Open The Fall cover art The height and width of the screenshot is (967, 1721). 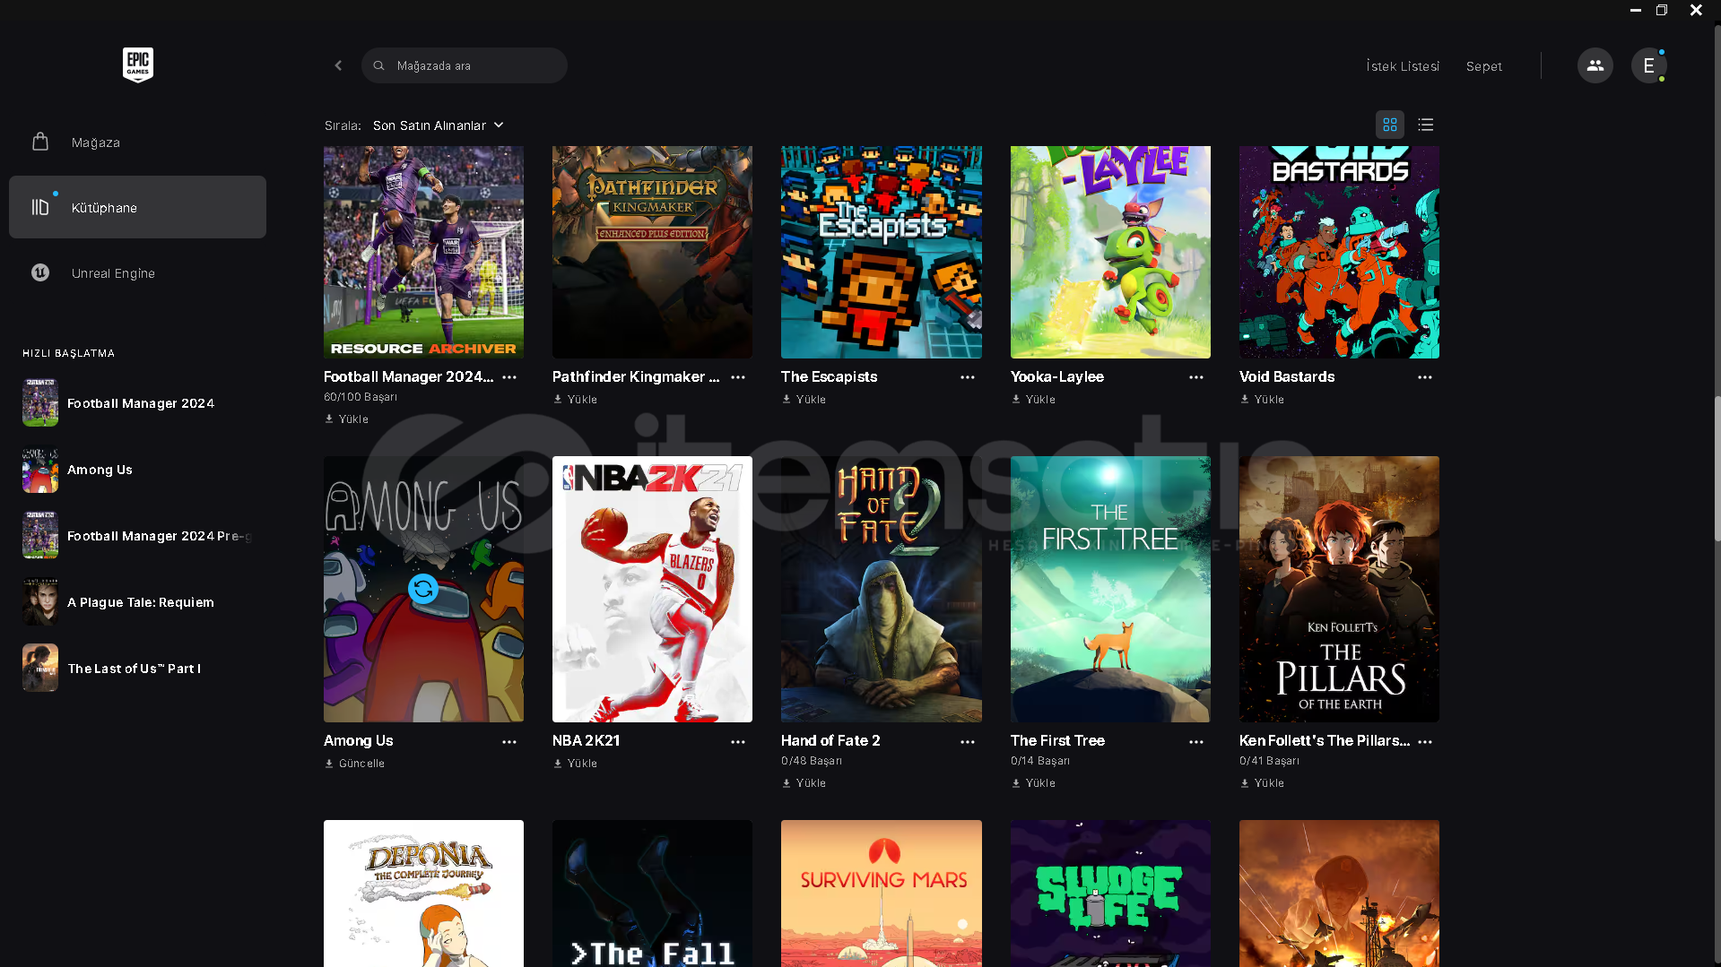[x=652, y=894]
